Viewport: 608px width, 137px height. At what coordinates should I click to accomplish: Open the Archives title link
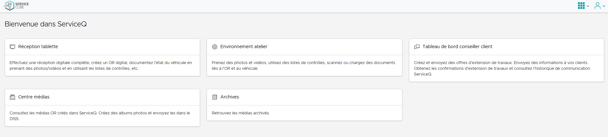(229, 97)
